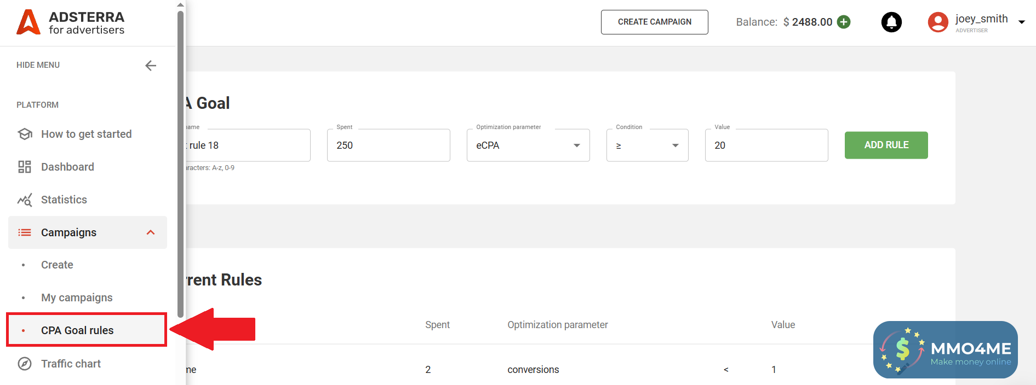Click the Traffic chart compass icon
This screenshot has width=1036, height=385.
click(x=25, y=364)
